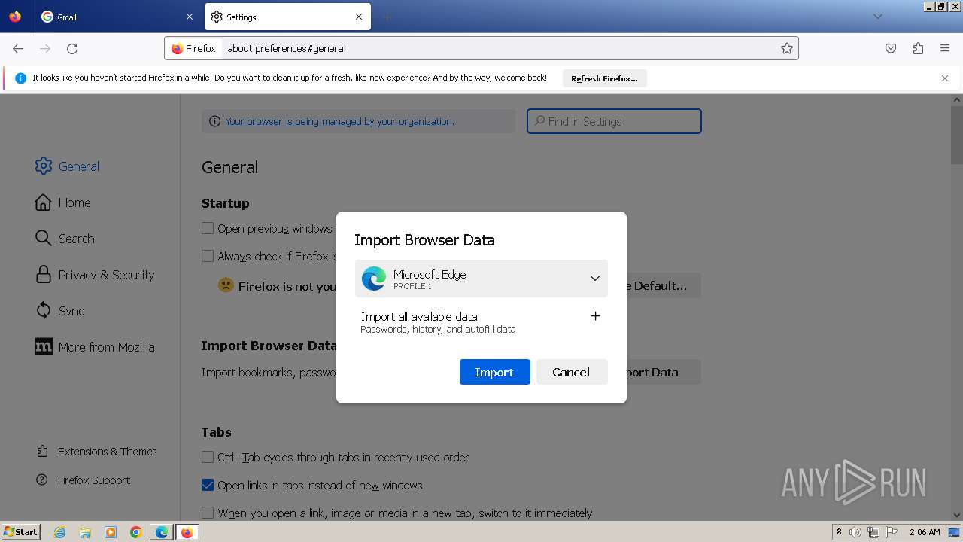Select the Settings tab
This screenshot has width=963, height=542.
(x=287, y=17)
